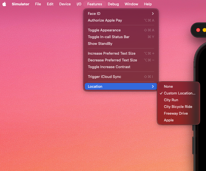
Task: Open the Device menu
Action: point(65,4)
